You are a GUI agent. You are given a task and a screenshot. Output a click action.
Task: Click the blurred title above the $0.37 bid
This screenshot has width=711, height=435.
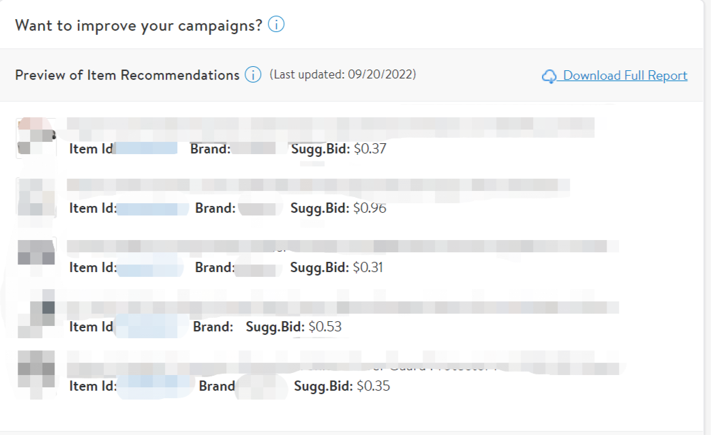(x=331, y=126)
